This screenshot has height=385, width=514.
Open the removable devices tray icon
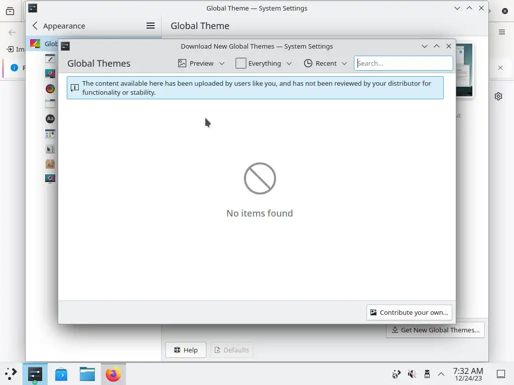(x=427, y=374)
